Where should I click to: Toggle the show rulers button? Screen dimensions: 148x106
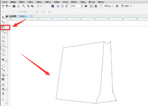[x=92, y=6]
